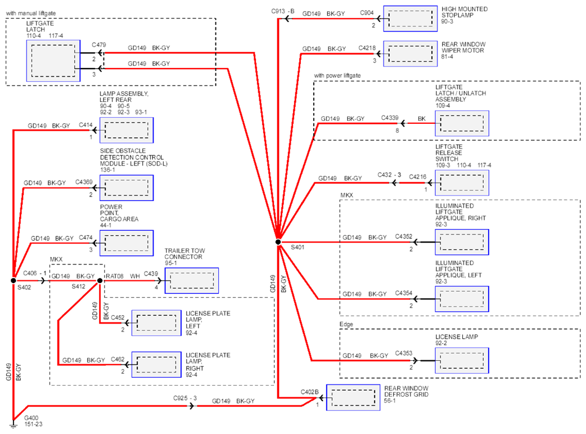This screenshot has width=586, height=434.
Task: Select the "S401" splice label
Action: pyautogui.click(x=297, y=247)
